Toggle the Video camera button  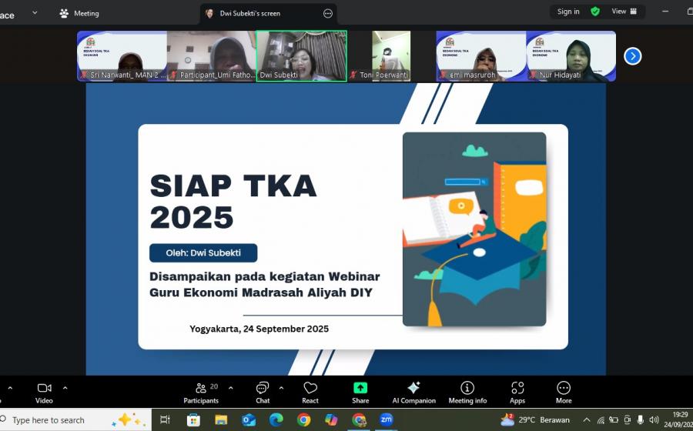[x=44, y=392]
